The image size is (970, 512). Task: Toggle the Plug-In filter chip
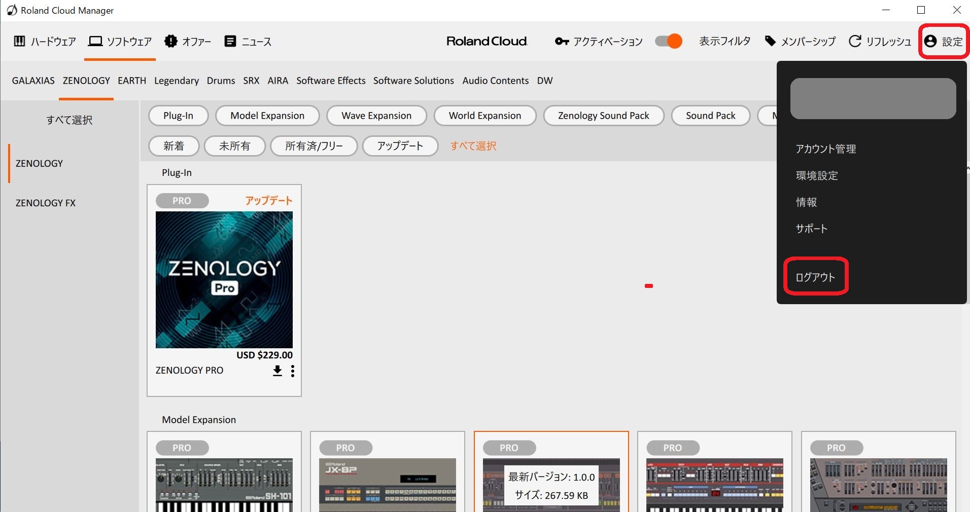[x=178, y=116]
